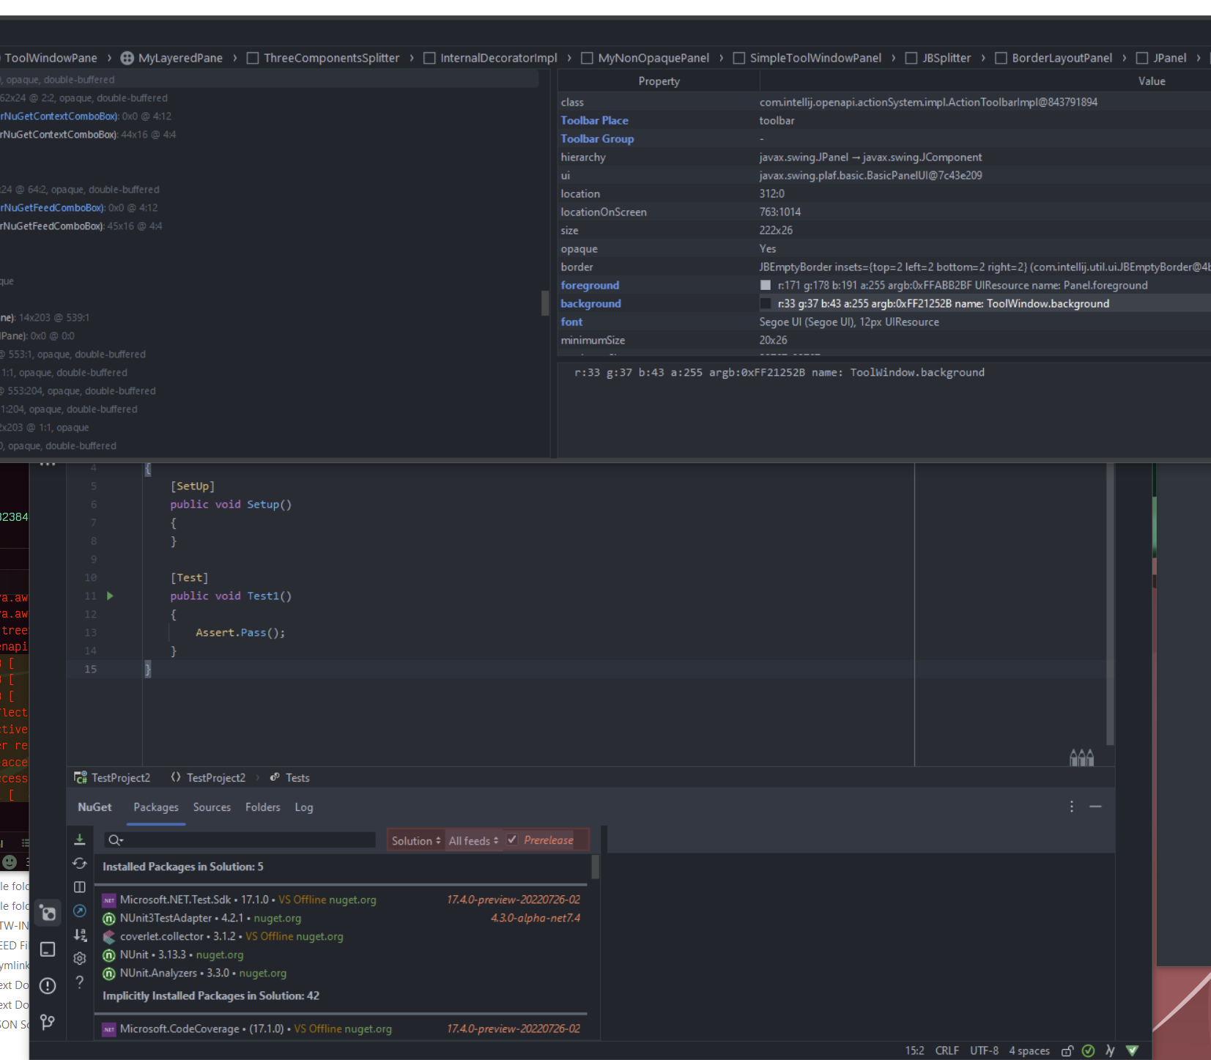The height and width of the screenshot is (1060, 1211).
Task: Expand chevron after JBSplitter breadcrumb
Action: (983, 58)
